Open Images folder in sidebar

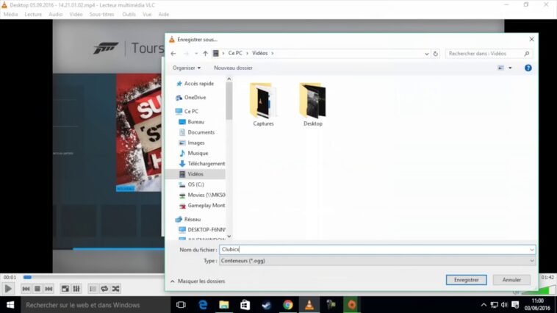click(193, 143)
